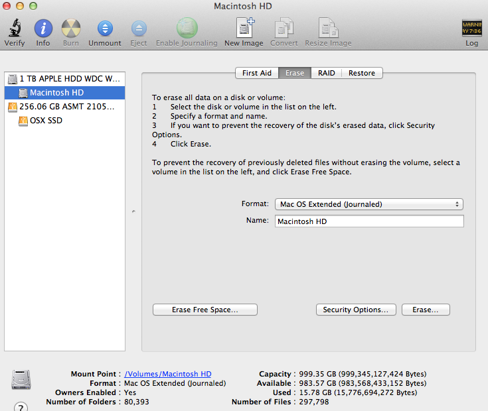
Task: Click the green zoom window button
Action: [x=33, y=6]
